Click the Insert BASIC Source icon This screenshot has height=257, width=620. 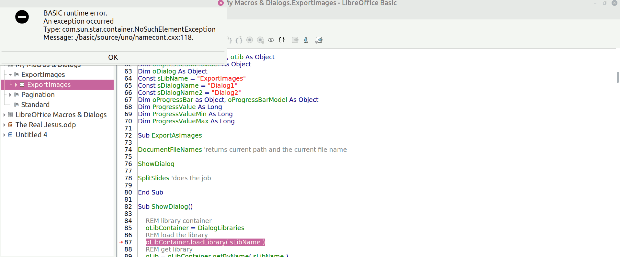tap(295, 40)
